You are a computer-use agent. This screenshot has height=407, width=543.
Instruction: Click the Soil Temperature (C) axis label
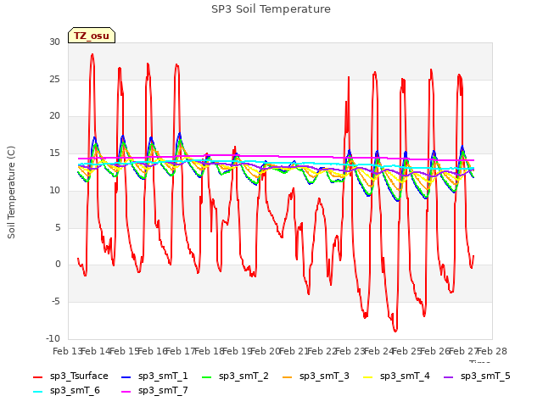[x=11, y=192]
